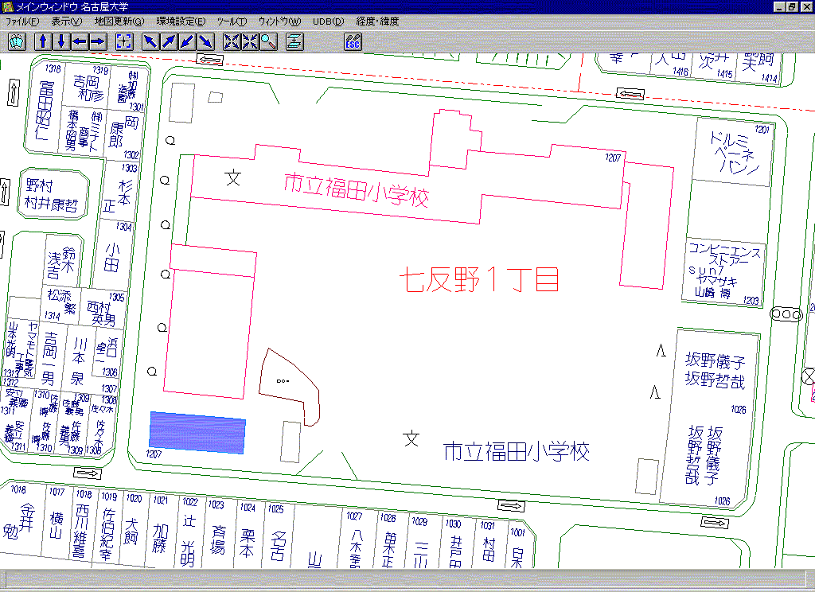The height and width of the screenshot is (592, 815).
Task: Zoom in using the expand arrows icon
Action: click(232, 41)
